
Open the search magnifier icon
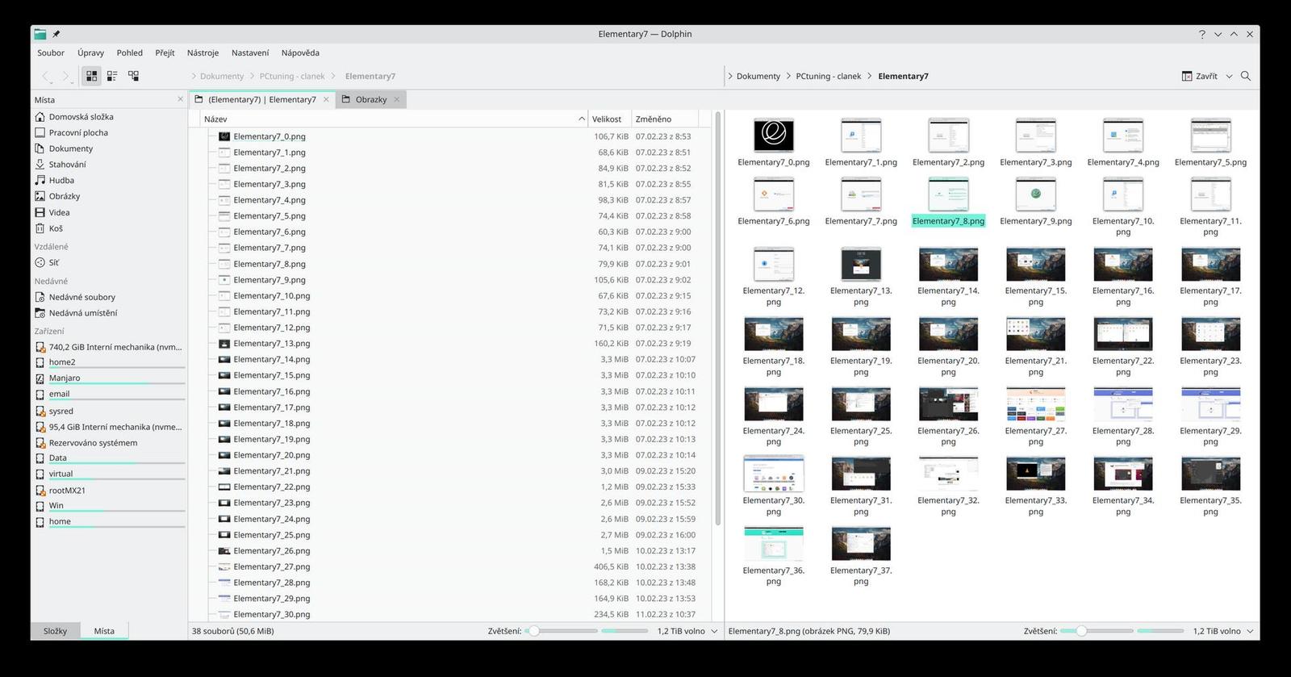point(1246,76)
